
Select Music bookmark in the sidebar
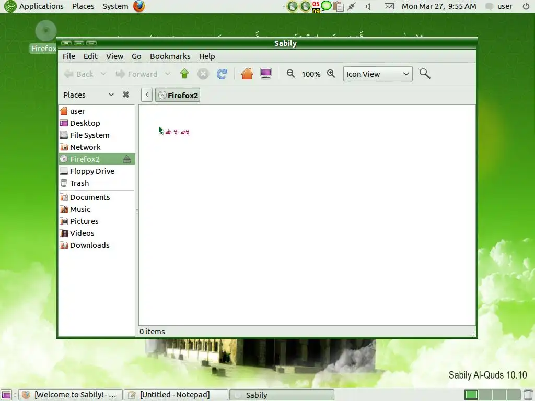click(x=97, y=209)
